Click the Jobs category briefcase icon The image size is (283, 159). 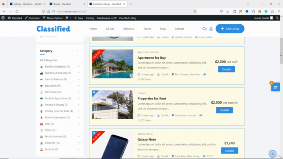(x=42, y=124)
